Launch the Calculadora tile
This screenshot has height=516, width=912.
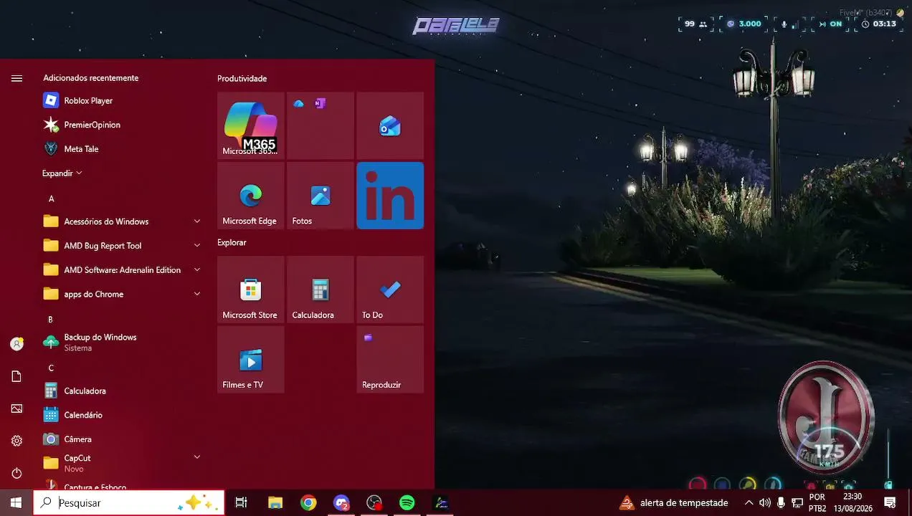coord(320,290)
